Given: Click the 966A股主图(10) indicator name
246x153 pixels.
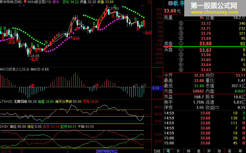Looking at the screenshot, I should pos(39,2).
